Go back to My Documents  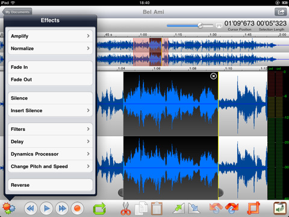[x=17, y=12]
